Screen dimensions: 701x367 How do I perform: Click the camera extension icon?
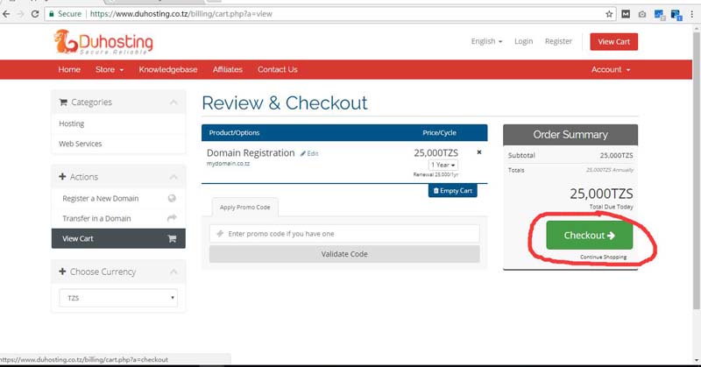pyautogui.click(x=642, y=14)
